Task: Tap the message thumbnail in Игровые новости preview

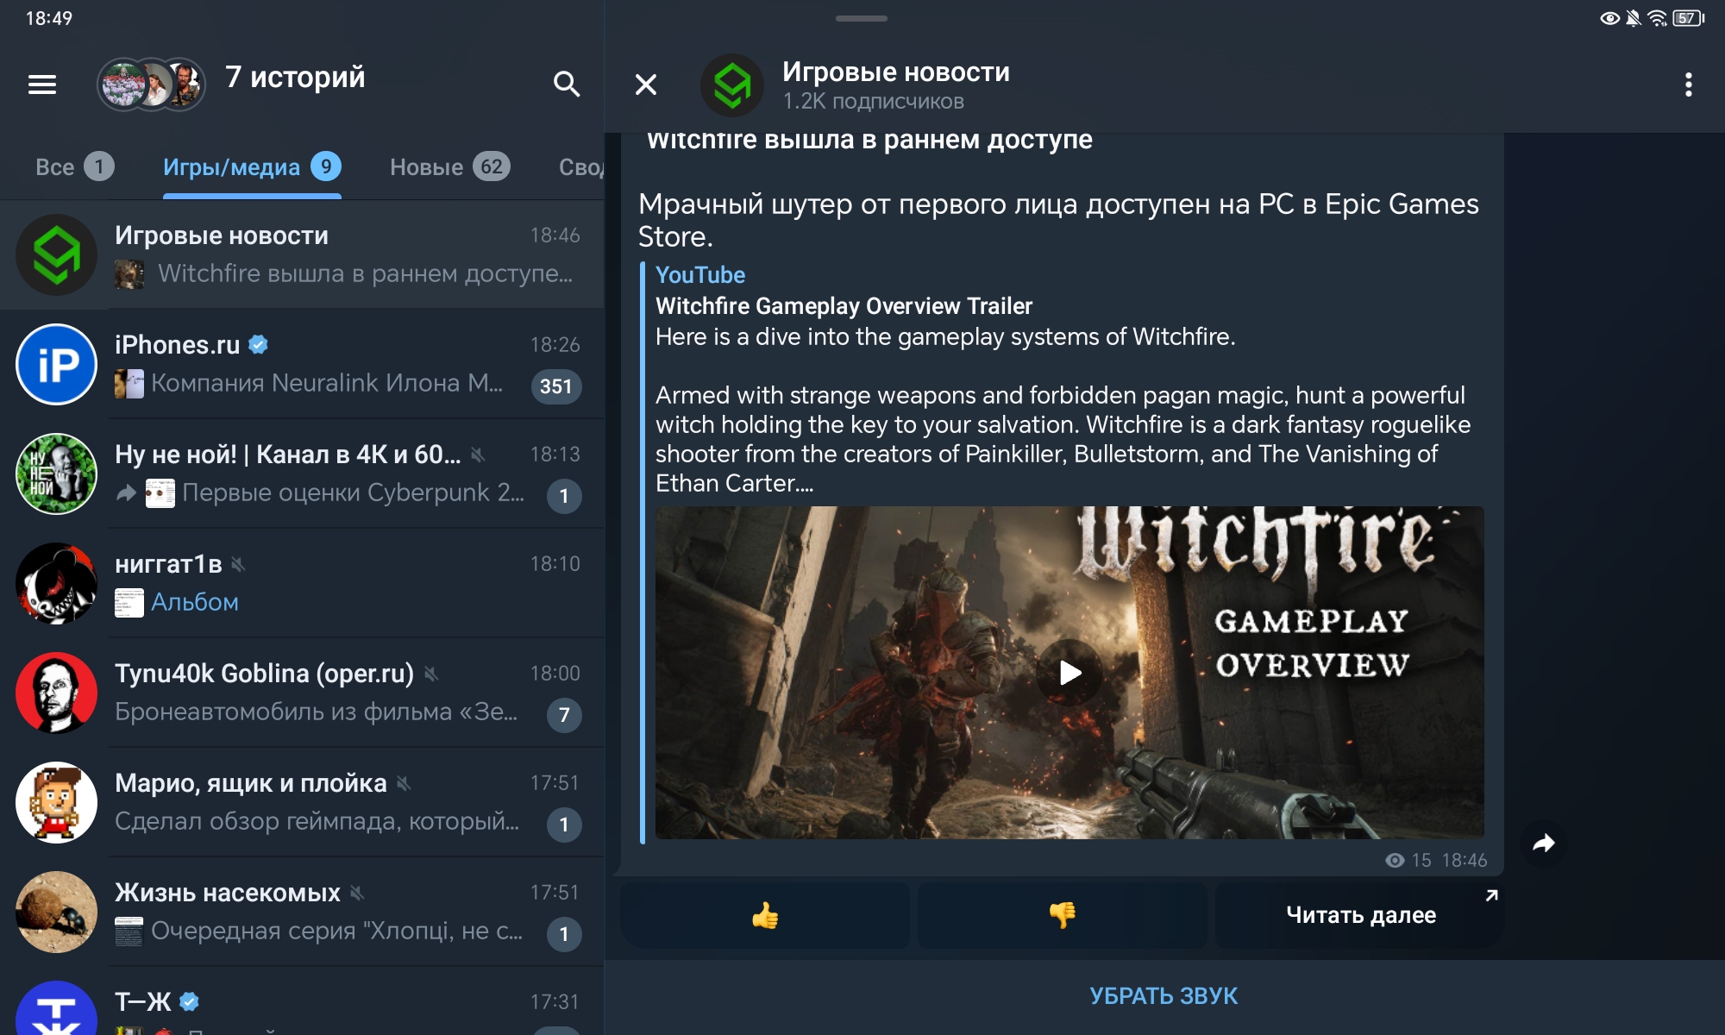Action: tap(129, 274)
